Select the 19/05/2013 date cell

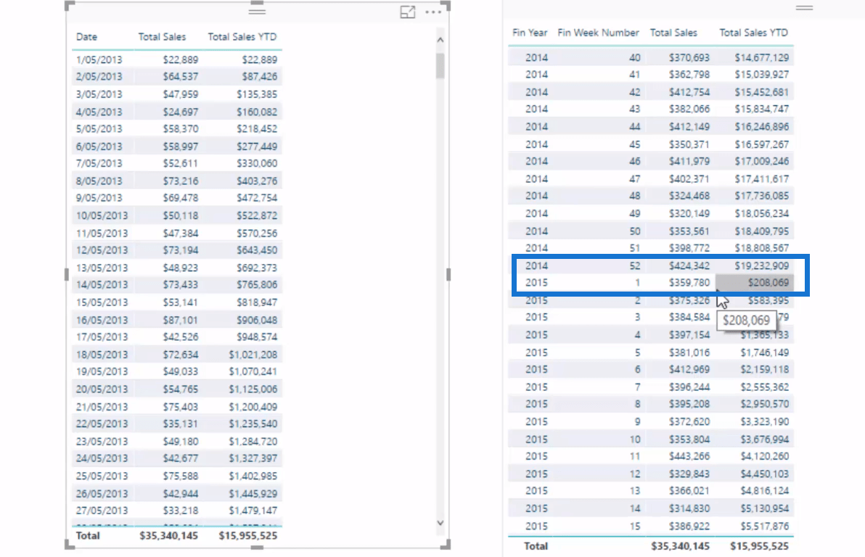pyautogui.click(x=102, y=371)
